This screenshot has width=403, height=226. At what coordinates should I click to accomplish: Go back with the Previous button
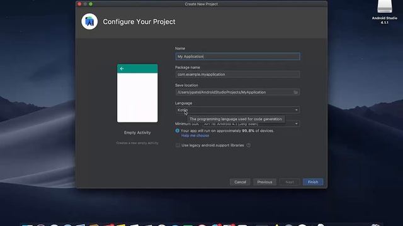click(264, 182)
